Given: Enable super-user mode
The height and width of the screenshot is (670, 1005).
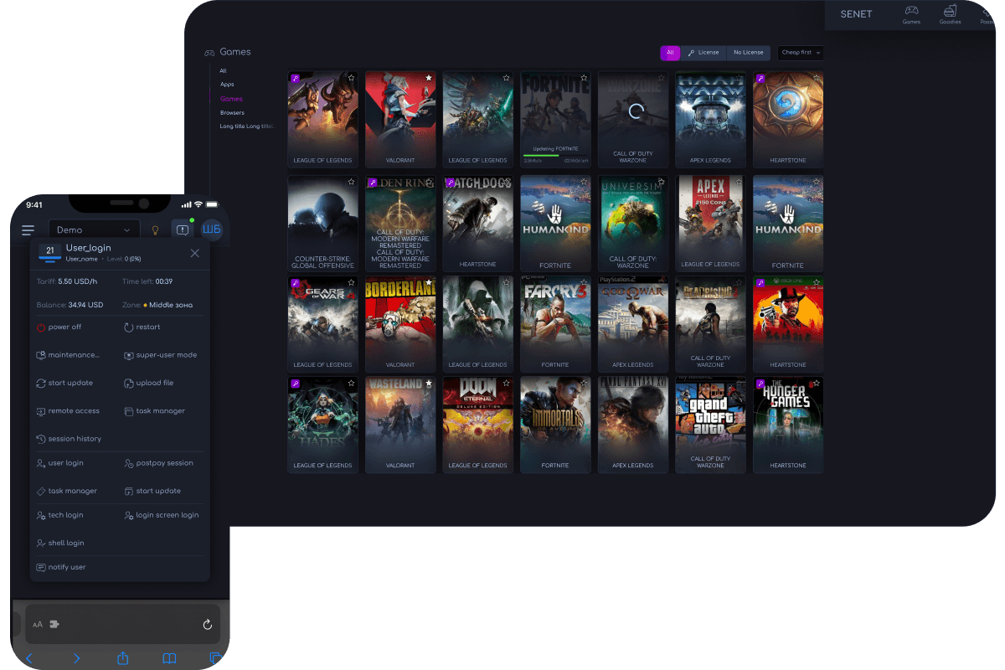Looking at the screenshot, I should point(160,355).
